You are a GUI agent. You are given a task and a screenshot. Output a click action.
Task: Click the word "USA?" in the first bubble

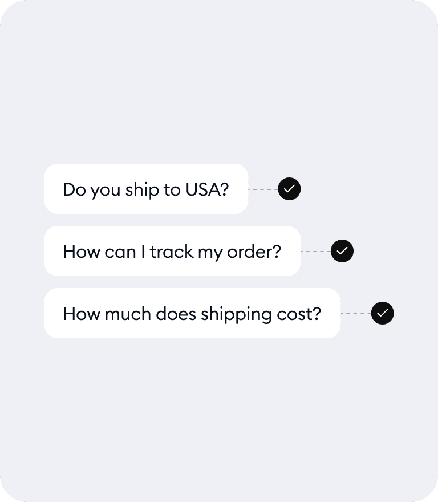(207, 189)
